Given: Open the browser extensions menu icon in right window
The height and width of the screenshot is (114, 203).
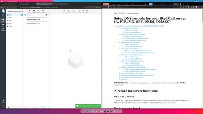Looking at the screenshot, I should coord(193,7).
